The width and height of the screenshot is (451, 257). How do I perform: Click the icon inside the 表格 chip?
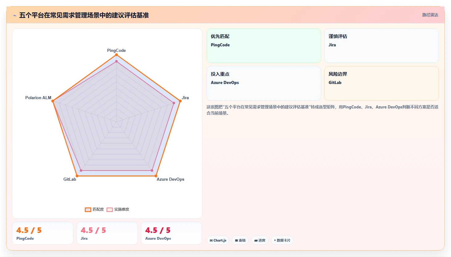point(236,241)
